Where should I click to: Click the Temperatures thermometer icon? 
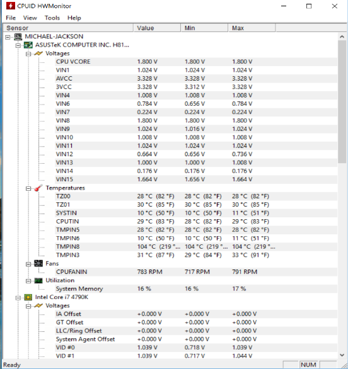38,188
